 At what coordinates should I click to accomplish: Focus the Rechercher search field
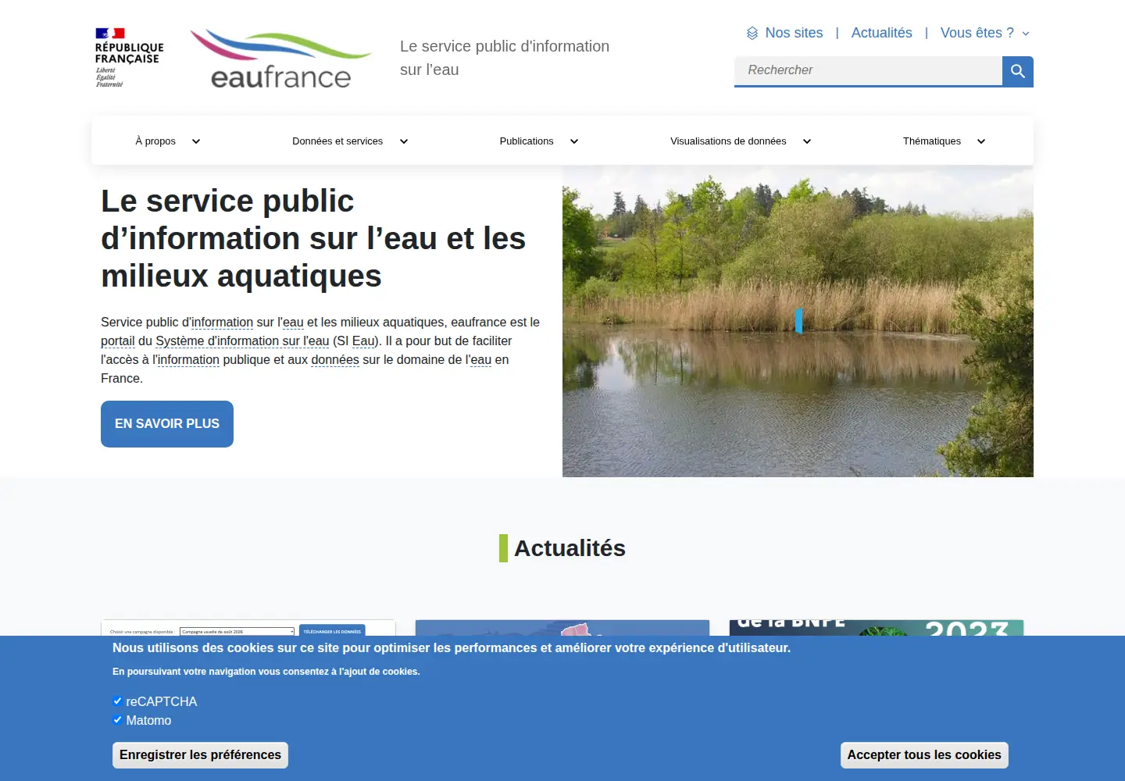868,70
